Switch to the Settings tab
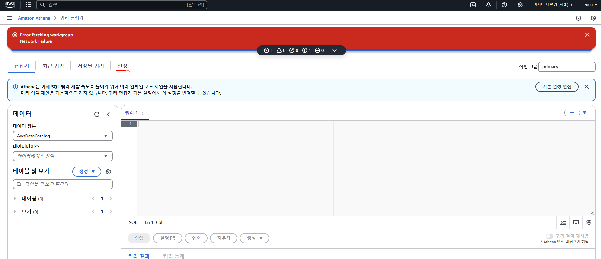The height and width of the screenshot is (259, 601). 123,66
